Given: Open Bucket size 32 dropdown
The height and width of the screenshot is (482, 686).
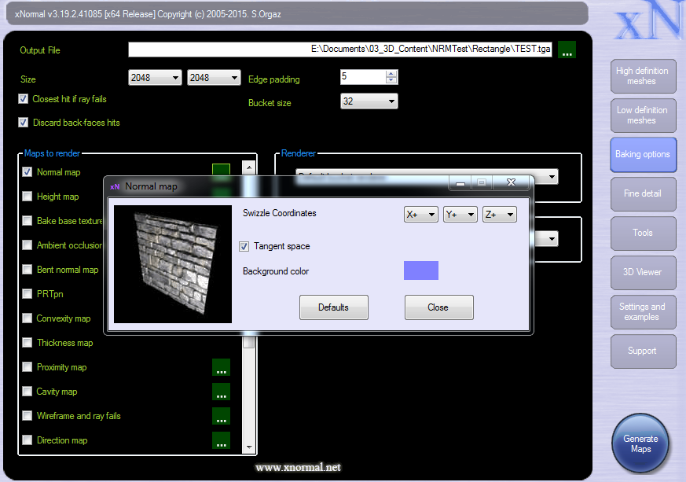Looking at the screenshot, I should (369, 101).
